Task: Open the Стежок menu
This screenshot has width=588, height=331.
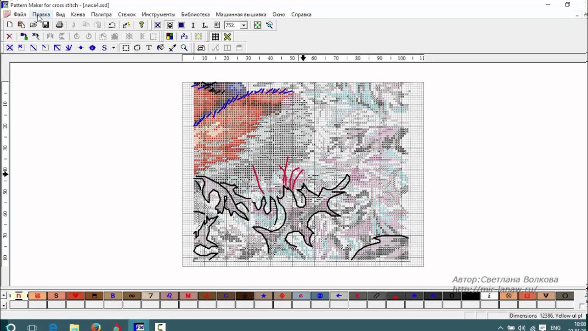Action: 127,14
